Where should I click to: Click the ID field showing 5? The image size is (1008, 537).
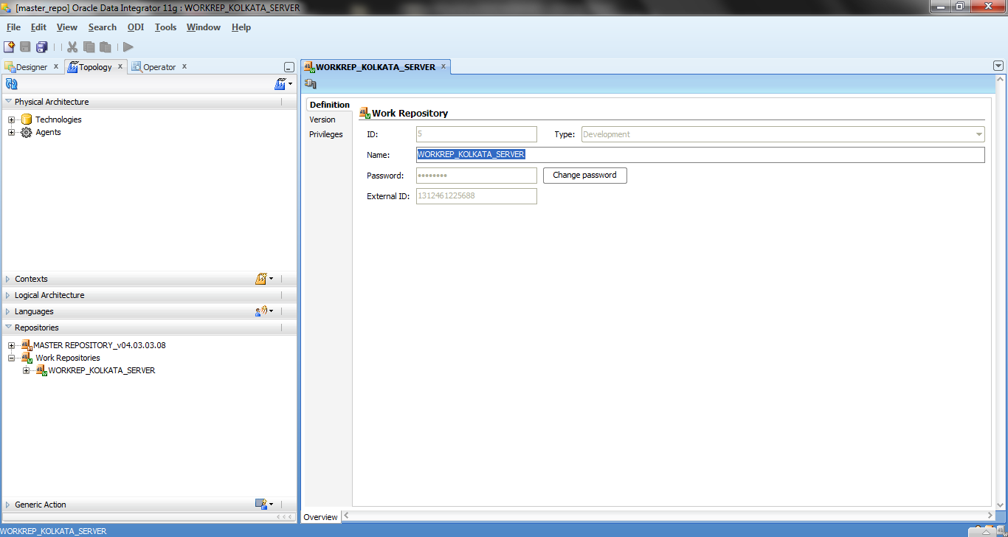[476, 134]
